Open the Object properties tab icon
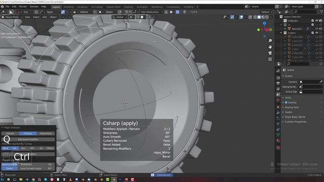Viewport: 324px width, 182px height. (x=278, y=107)
